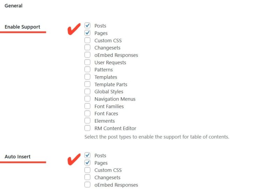Enable support for Templates
Viewport: 268px width, 189px height.
[x=87, y=77]
